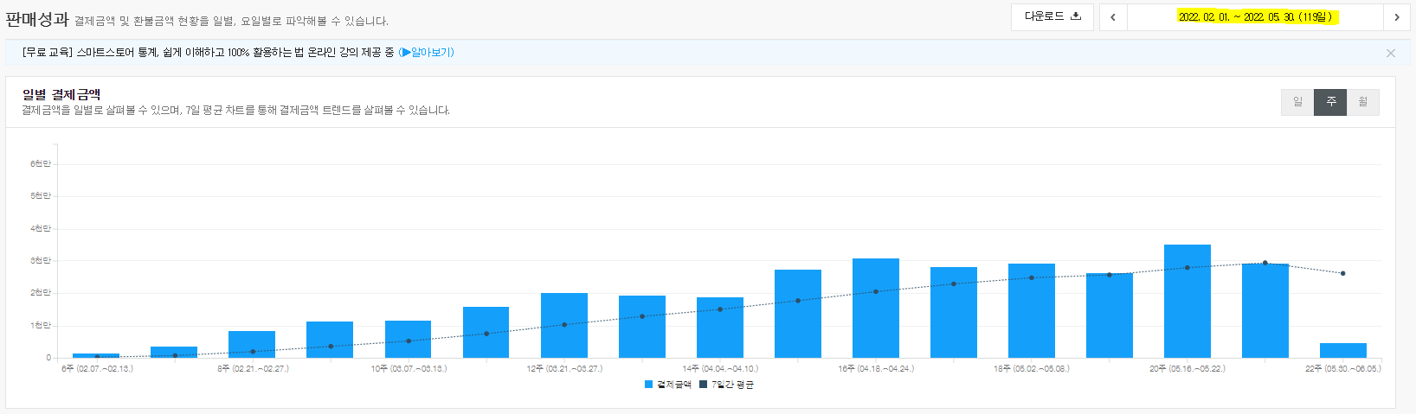Switch chart to 월 (monthly) view
Image resolution: width=1416 pixels, height=414 pixels.
1363,102
